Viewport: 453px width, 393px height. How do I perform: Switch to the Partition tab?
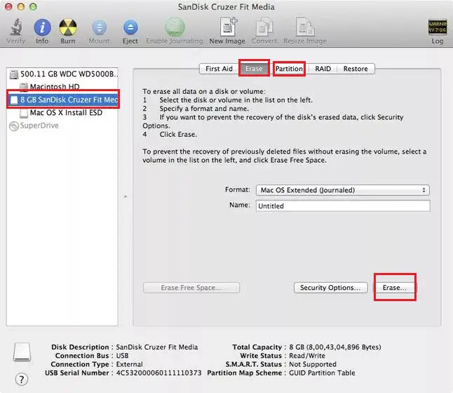point(289,69)
